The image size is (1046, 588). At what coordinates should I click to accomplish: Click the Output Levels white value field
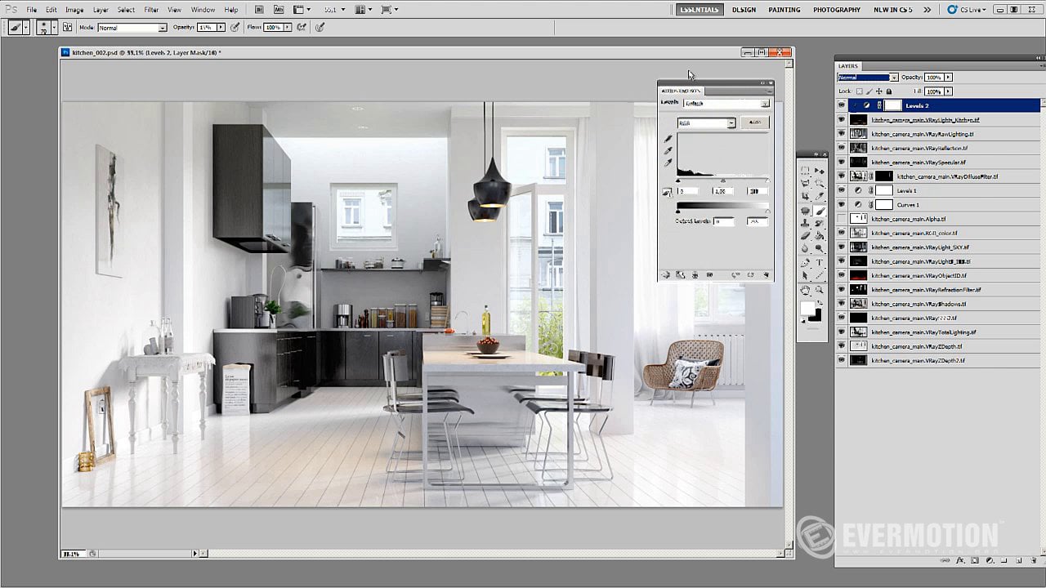[x=757, y=221]
